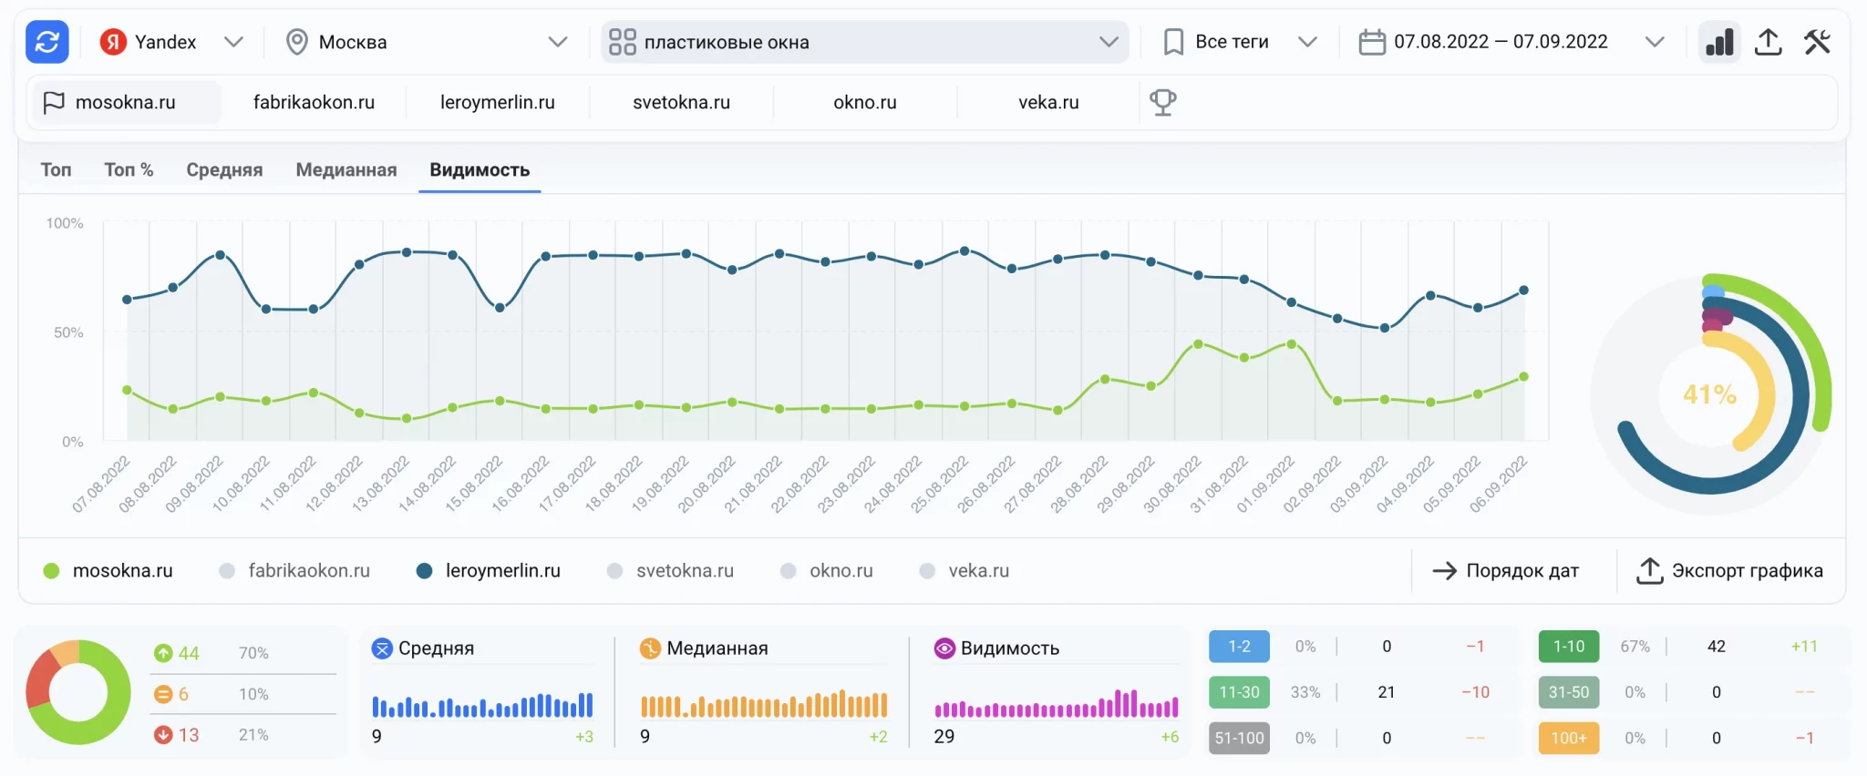Click the orange Медианная mini bar chart
The height and width of the screenshot is (776, 1867).
pyautogui.click(x=764, y=705)
